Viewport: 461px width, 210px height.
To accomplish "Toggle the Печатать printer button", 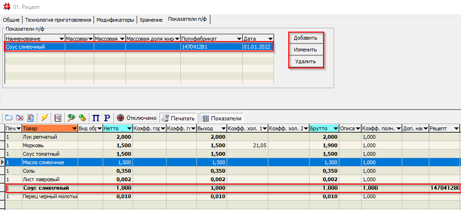I will (x=178, y=118).
